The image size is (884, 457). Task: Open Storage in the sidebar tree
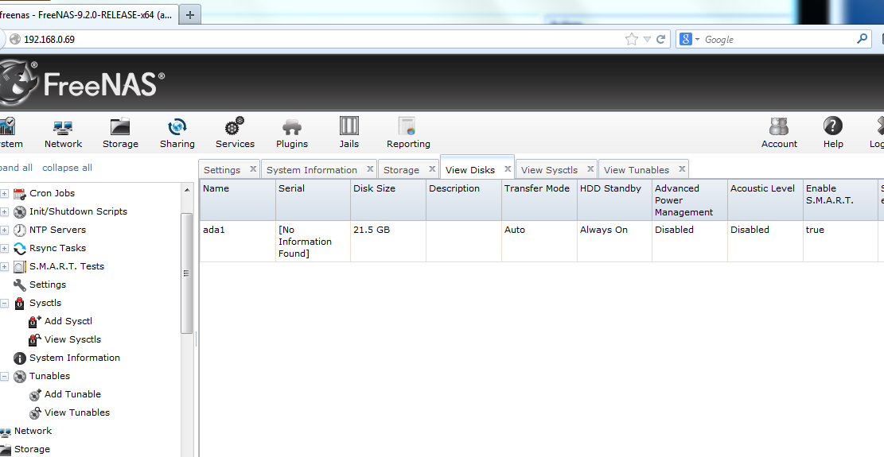point(32,449)
